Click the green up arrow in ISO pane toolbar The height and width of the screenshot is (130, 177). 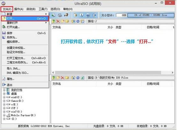54,21
